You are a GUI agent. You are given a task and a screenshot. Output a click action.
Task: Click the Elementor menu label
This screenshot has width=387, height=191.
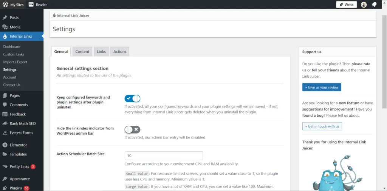(x=18, y=145)
